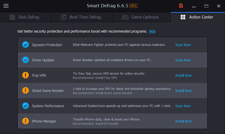Switch to the Boot Time Defrag tab
The width and height of the screenshot is (225, 134).
(82, 17)
